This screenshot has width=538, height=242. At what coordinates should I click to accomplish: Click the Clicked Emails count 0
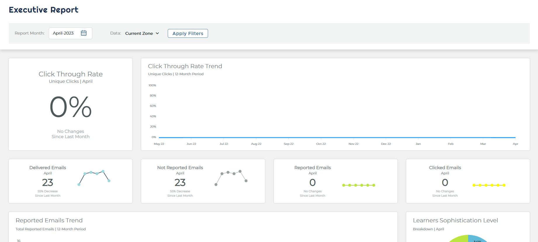(445, 183)
